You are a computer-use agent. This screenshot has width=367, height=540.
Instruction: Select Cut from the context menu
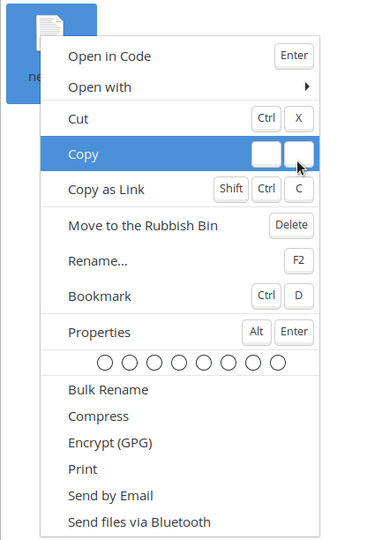(180, 119)
